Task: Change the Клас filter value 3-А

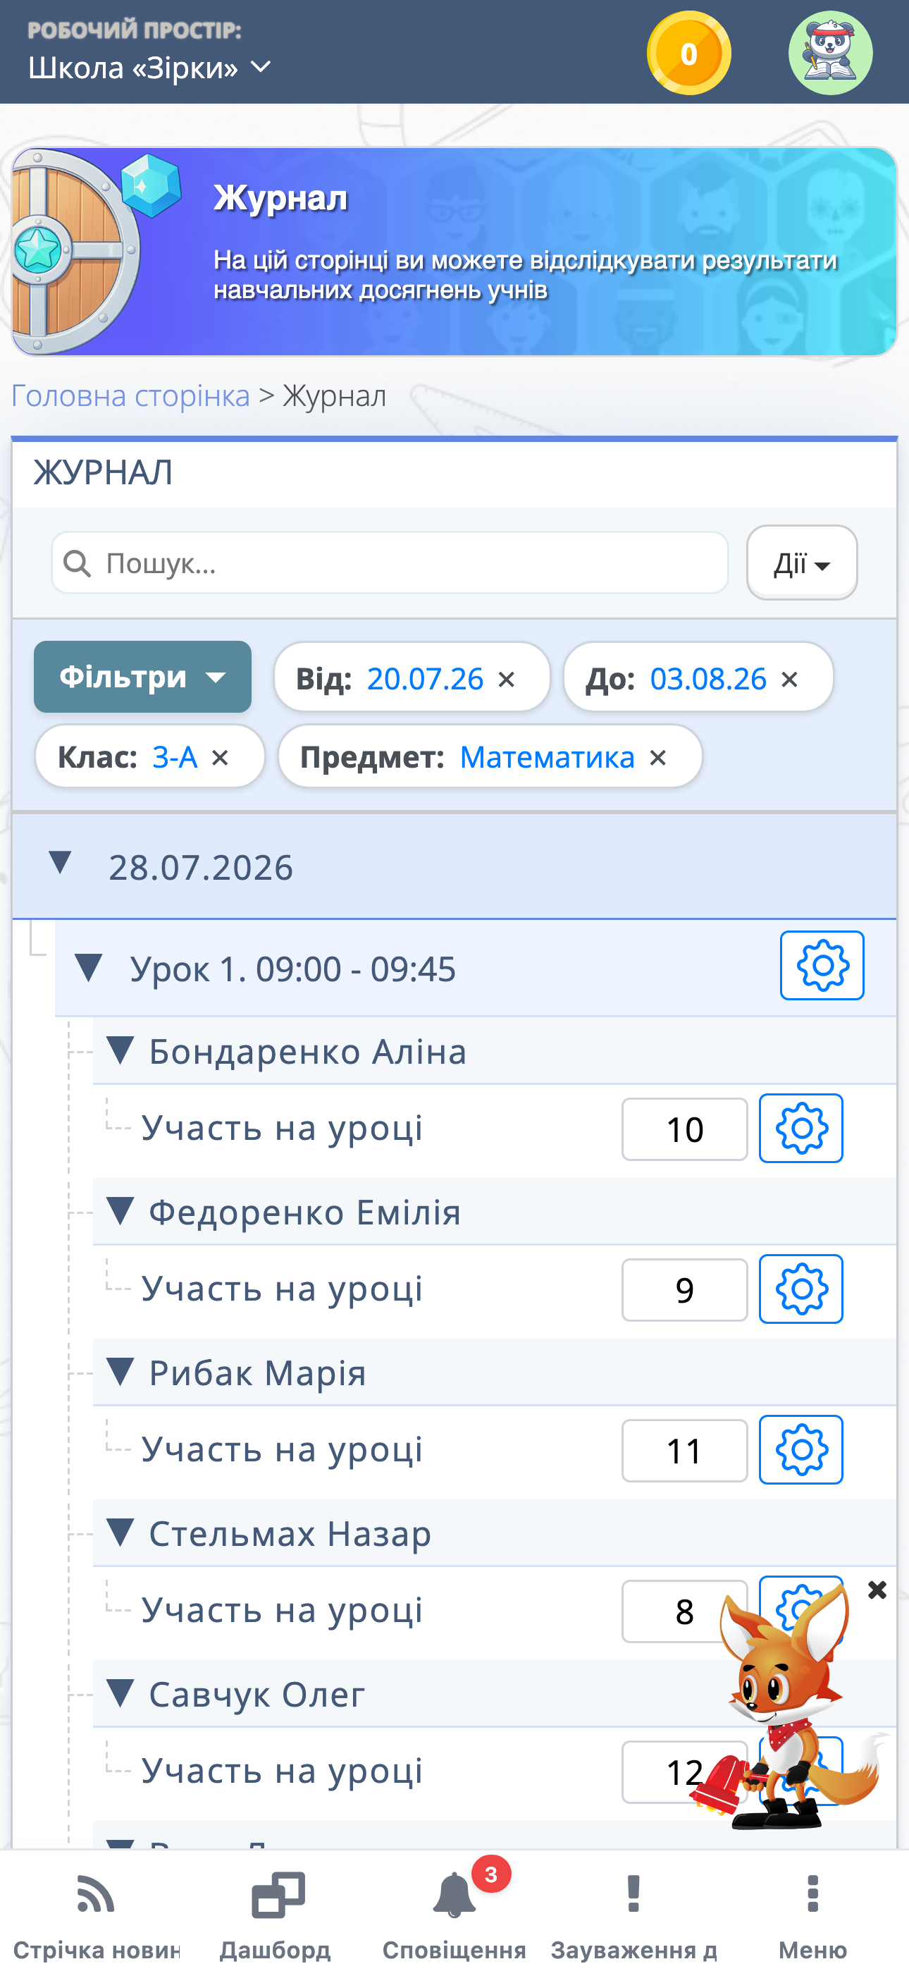Action: [175, 758]
